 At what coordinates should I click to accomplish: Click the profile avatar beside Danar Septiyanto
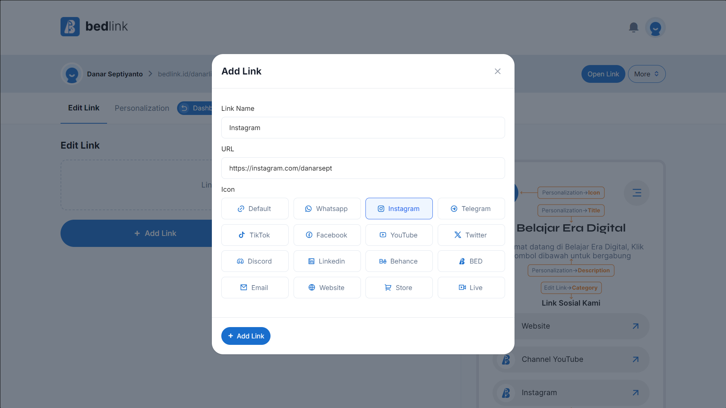[72, 74]
